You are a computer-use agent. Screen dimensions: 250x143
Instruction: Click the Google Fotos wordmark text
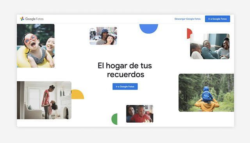[x=34, y=19]
